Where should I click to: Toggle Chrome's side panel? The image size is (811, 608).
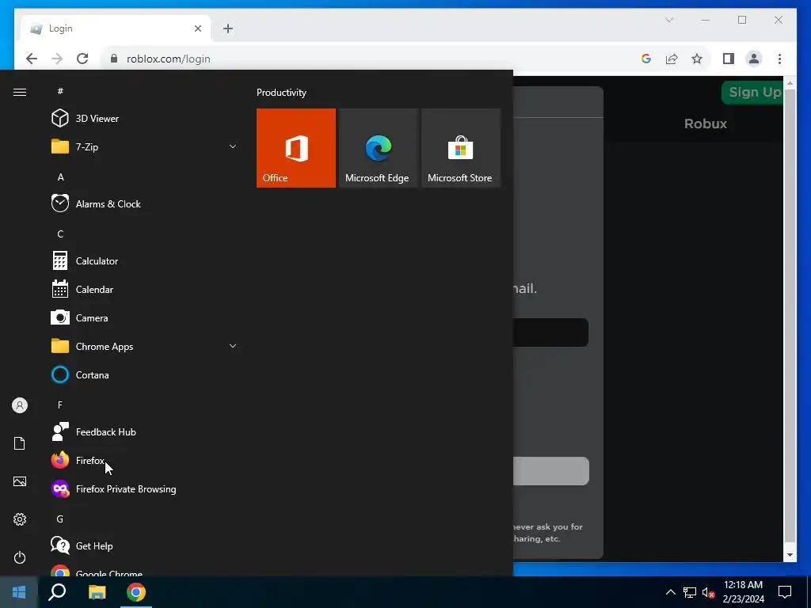[729, 59]
